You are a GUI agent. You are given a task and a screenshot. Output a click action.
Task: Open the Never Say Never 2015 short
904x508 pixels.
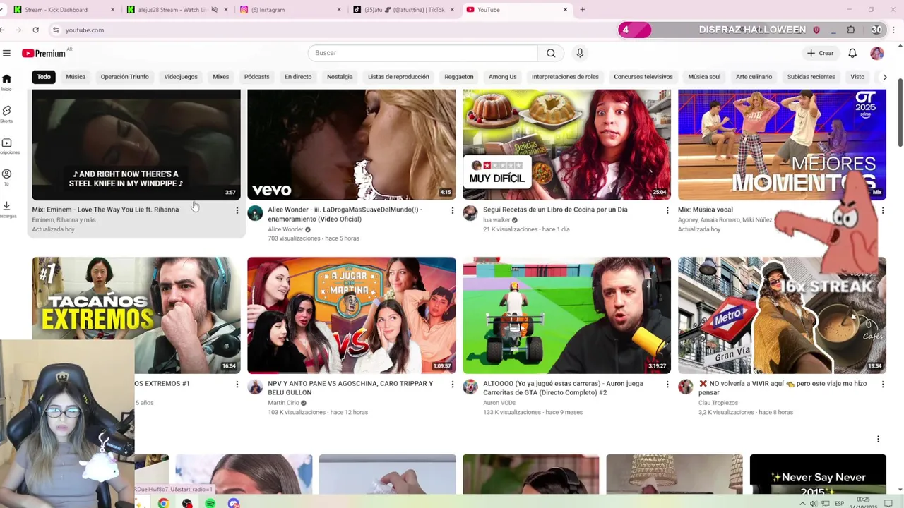[818, 474]
